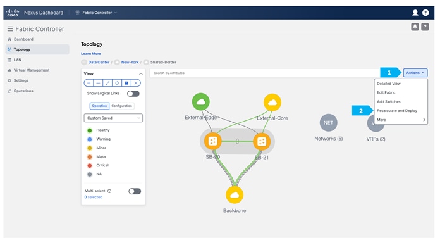Viewport: 440px width, 245px height.
Task: Click the Nexus Dashboard title
Action: click(44, 13)
